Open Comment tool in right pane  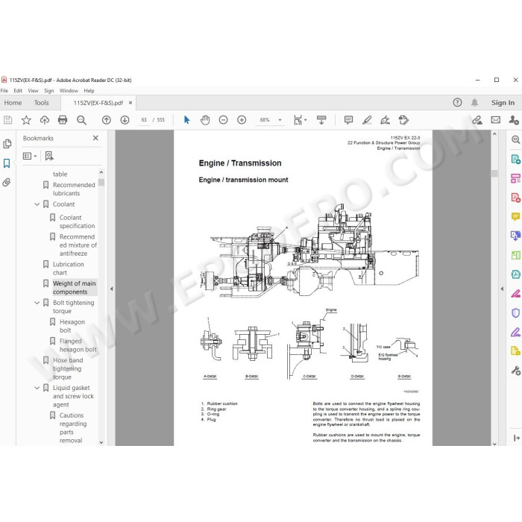pos(515,217)
